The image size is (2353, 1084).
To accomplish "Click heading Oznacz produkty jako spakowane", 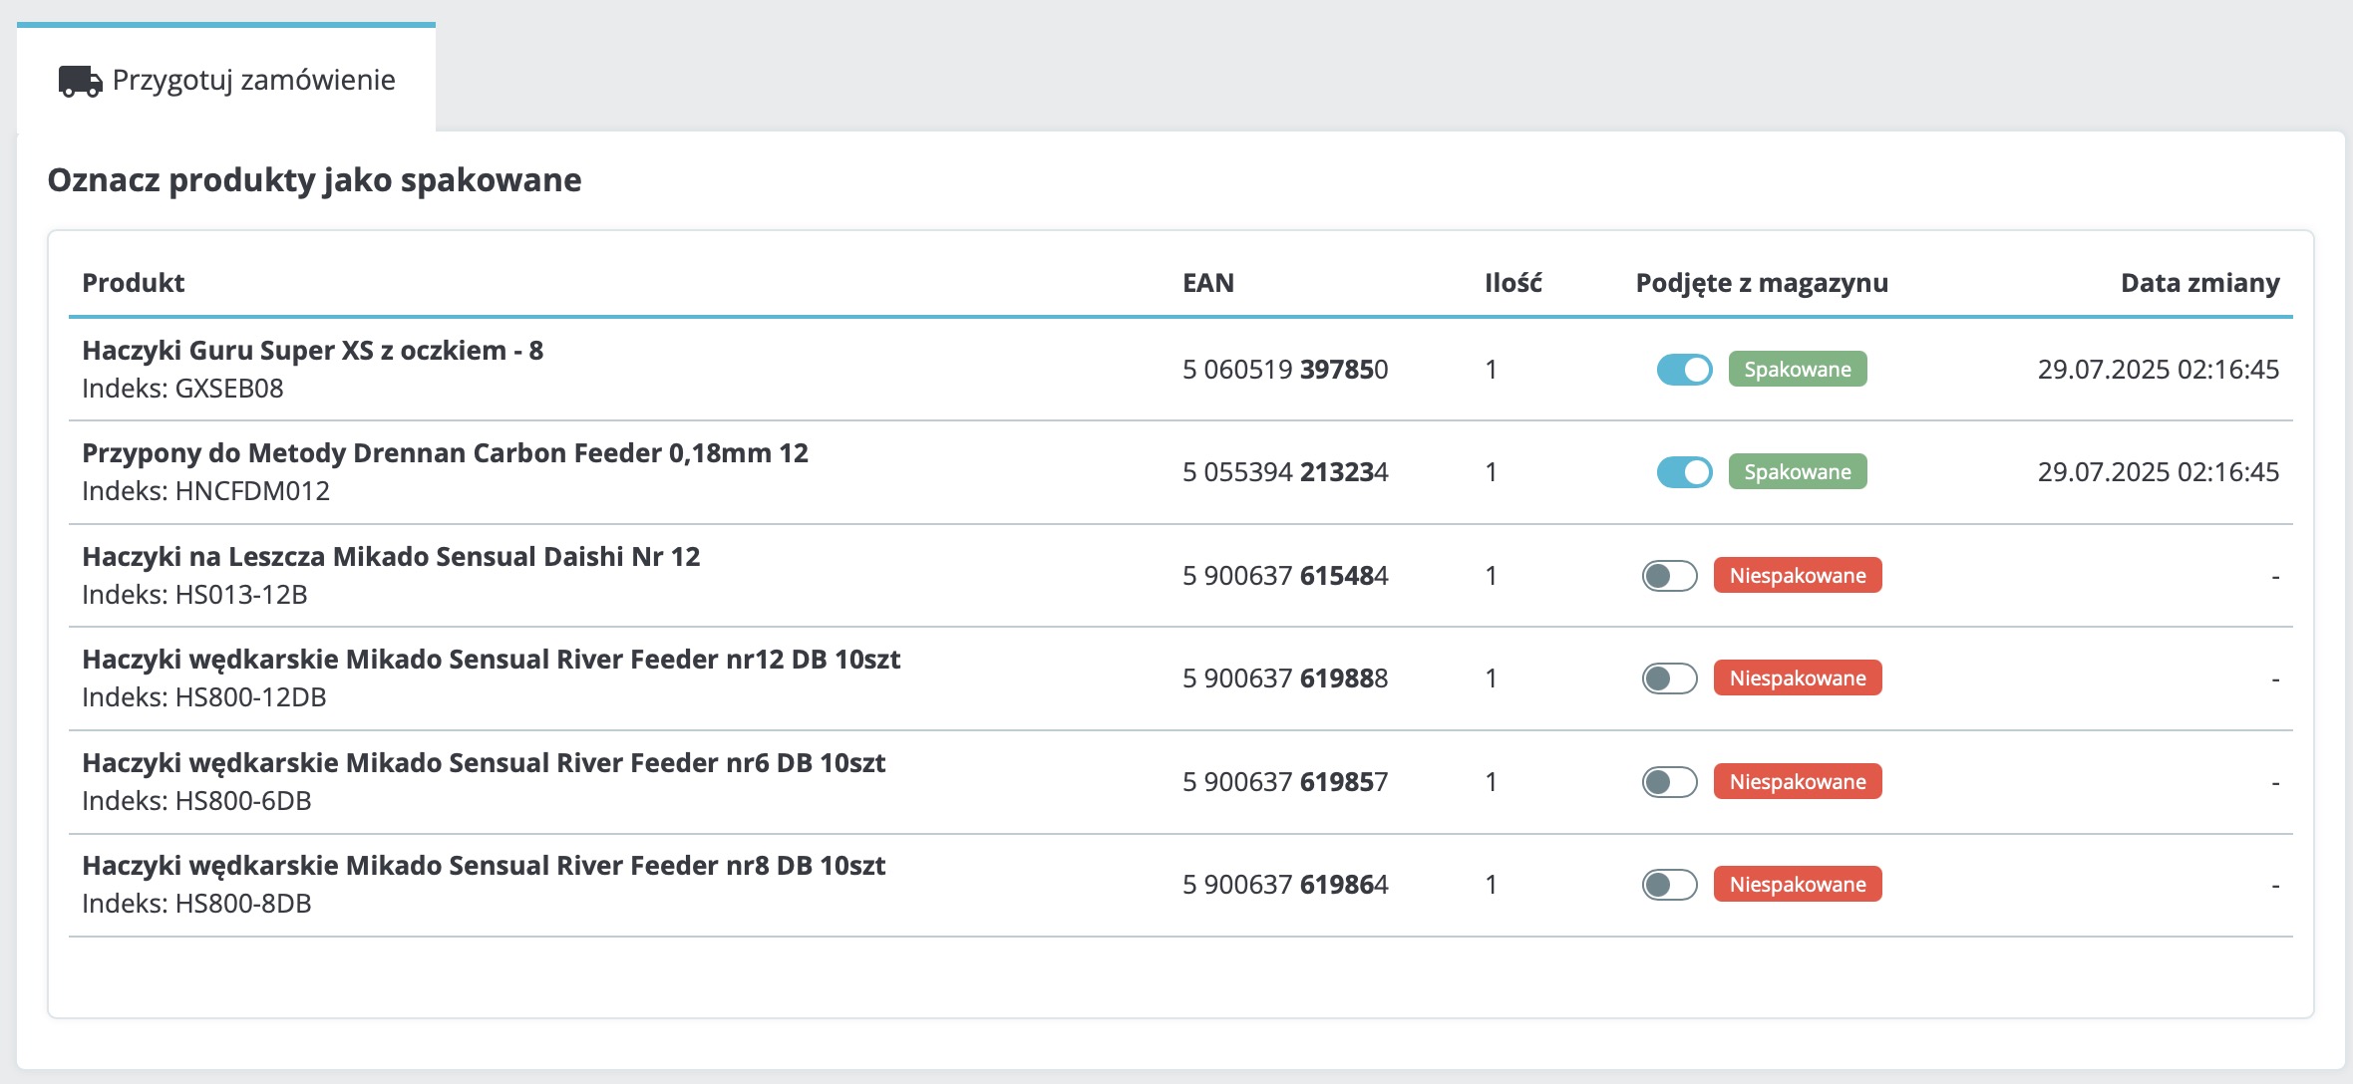I will tap(314, 180).
